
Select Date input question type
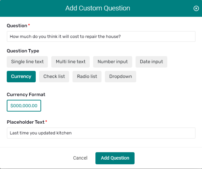[x=151, y=62]
